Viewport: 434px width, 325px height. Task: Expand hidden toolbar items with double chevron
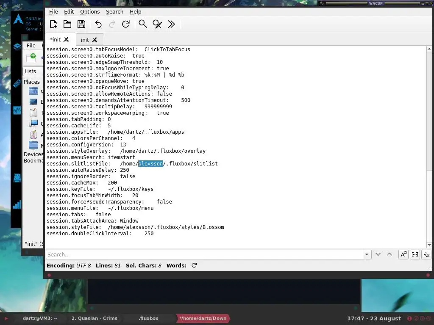point(171,24)
